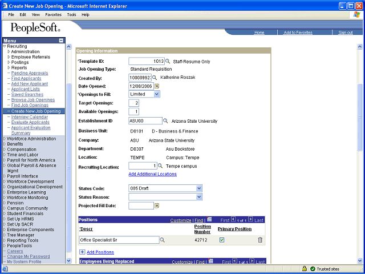Viewport: 365px width, 274px height.
Task: Expand the Employee Referrals submenu
Action: (x=9, y=57)
